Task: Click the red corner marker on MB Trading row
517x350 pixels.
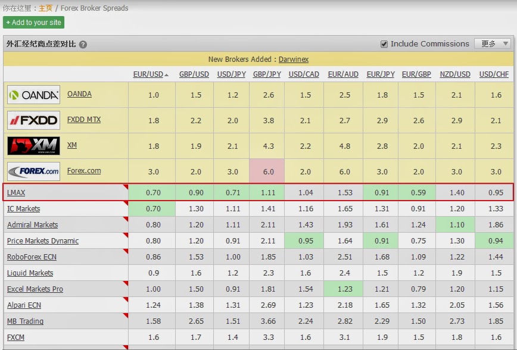Action: 126,315
